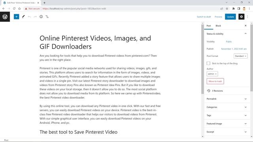Undo the last editor change
Viewport: 253px width, 142px height.
click(x=29, y=17)
